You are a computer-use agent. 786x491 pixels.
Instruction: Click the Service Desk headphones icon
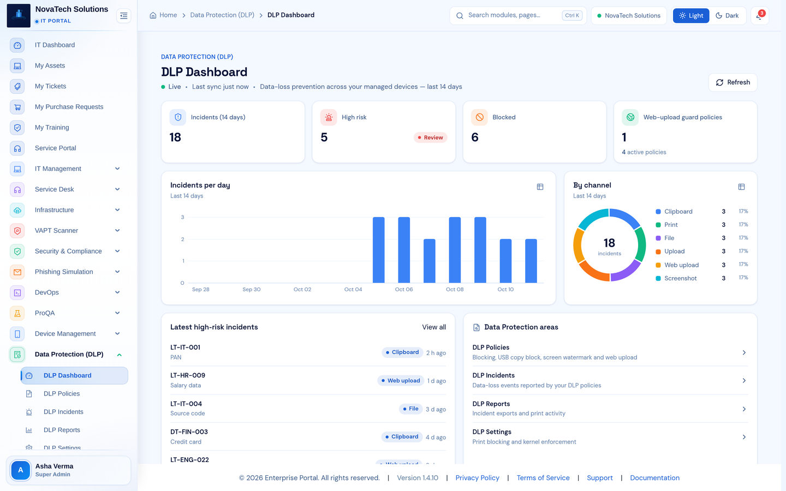coord(17,189)
